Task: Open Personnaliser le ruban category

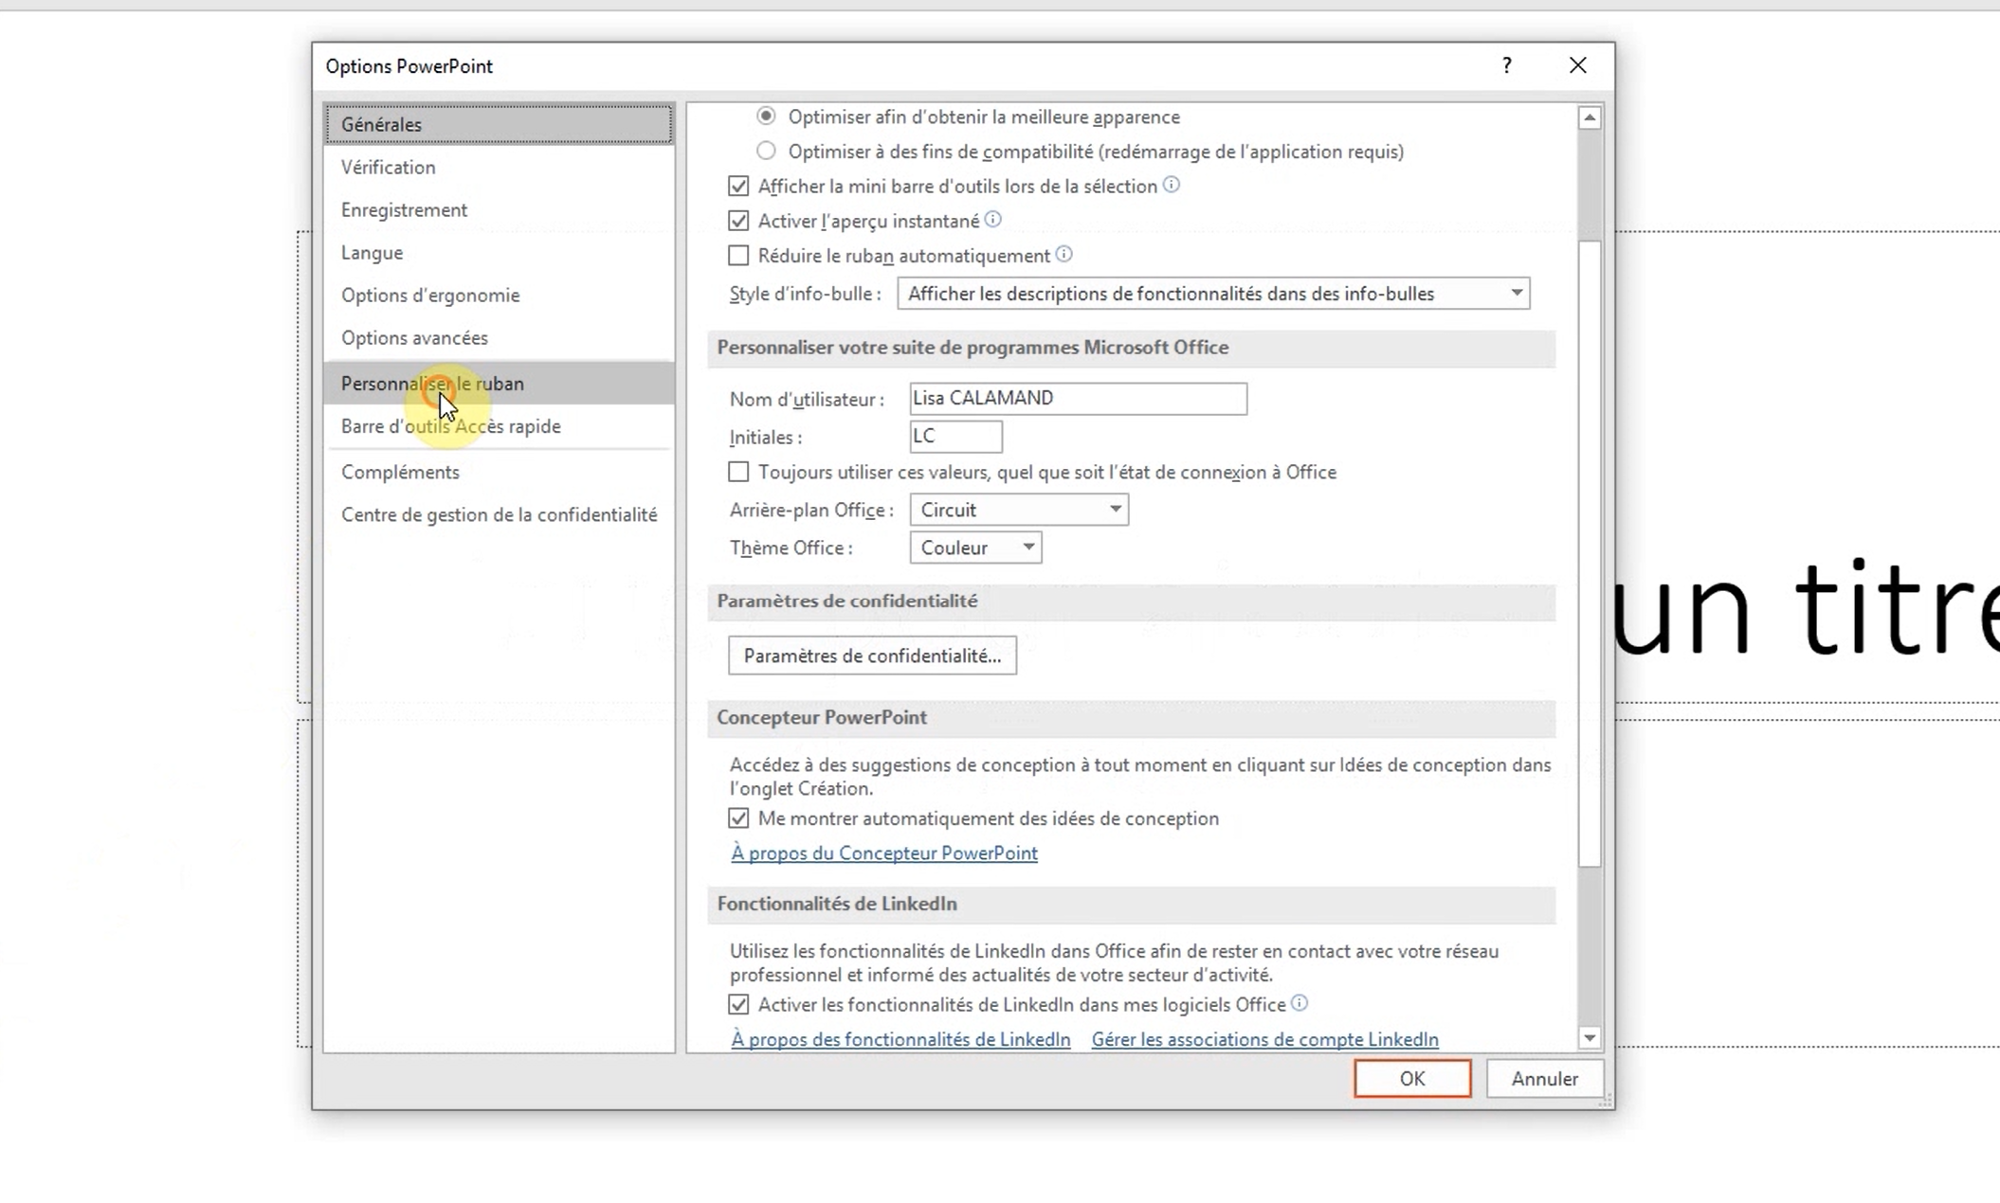Action: (x=499, y=384)
